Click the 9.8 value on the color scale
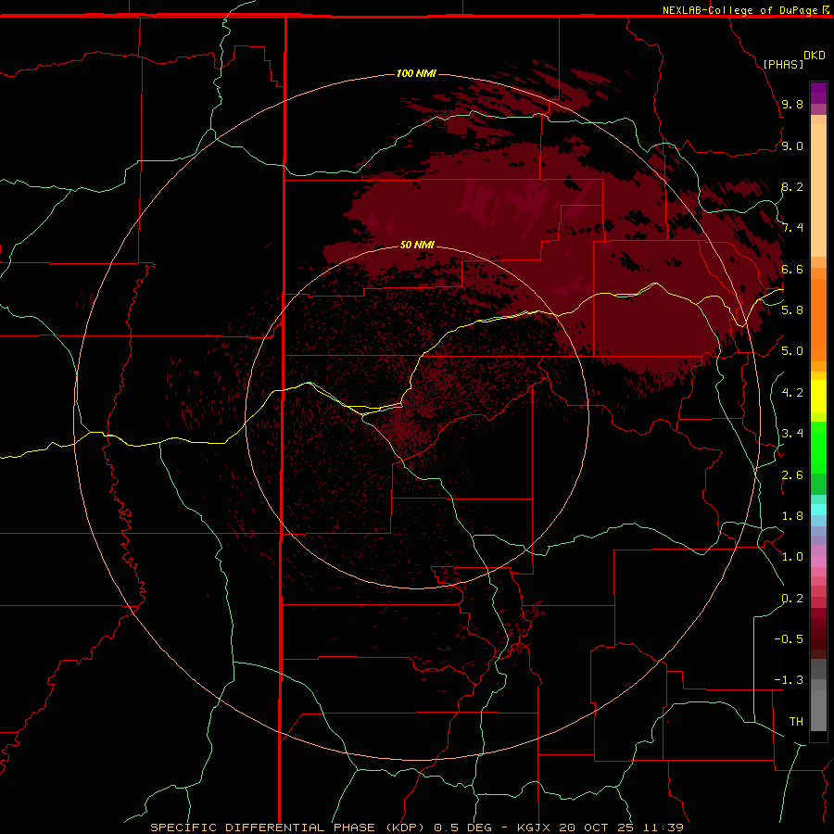Viewport: 834px width, 834px height. [x=792, y=104]
